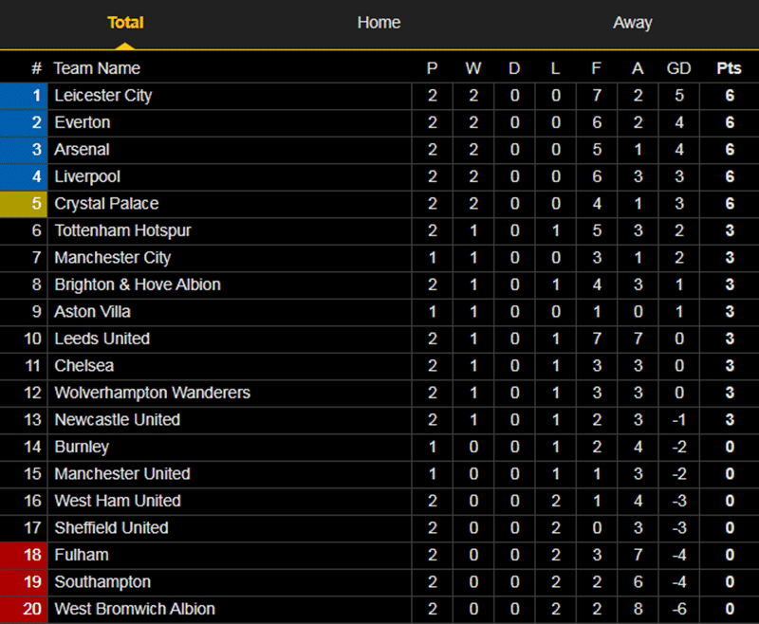759x624 pixels.
Task: Open the Crystal Palace team page
Action: point(106,204)
